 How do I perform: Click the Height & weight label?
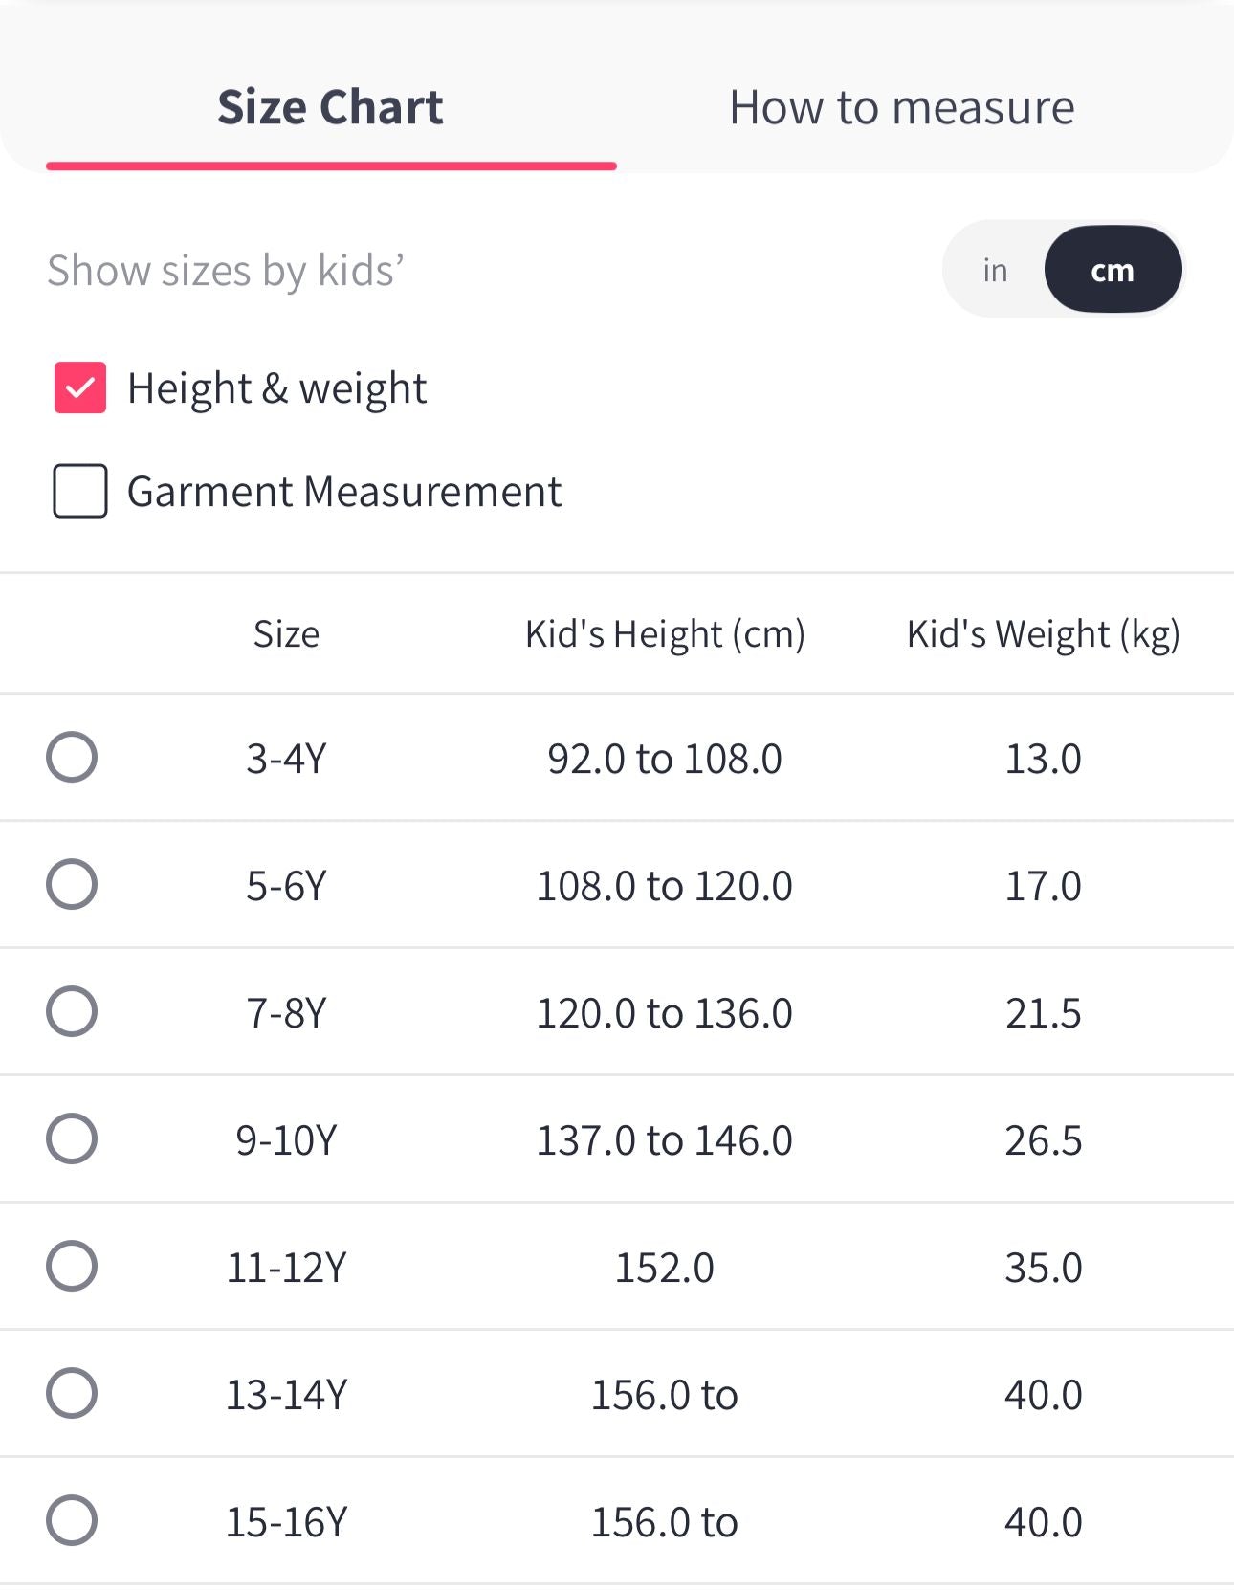(x=277, y=388)
